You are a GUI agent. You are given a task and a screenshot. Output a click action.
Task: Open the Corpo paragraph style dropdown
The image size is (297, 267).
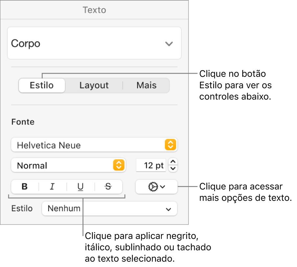(94, 43)
